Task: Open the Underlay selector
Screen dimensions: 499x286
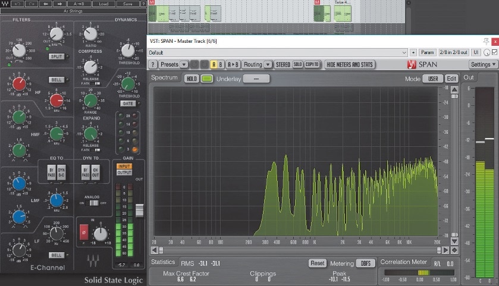Action: (x=256, y=78)
